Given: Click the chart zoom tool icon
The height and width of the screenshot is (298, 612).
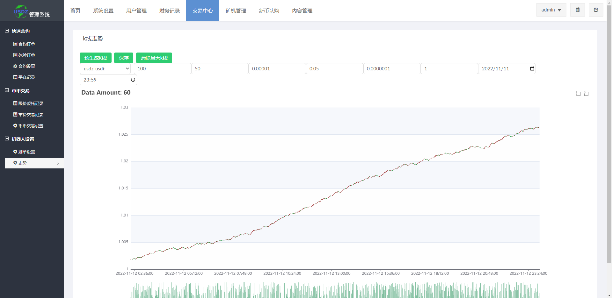Looking at the screenshot, I should pos(578,93).
